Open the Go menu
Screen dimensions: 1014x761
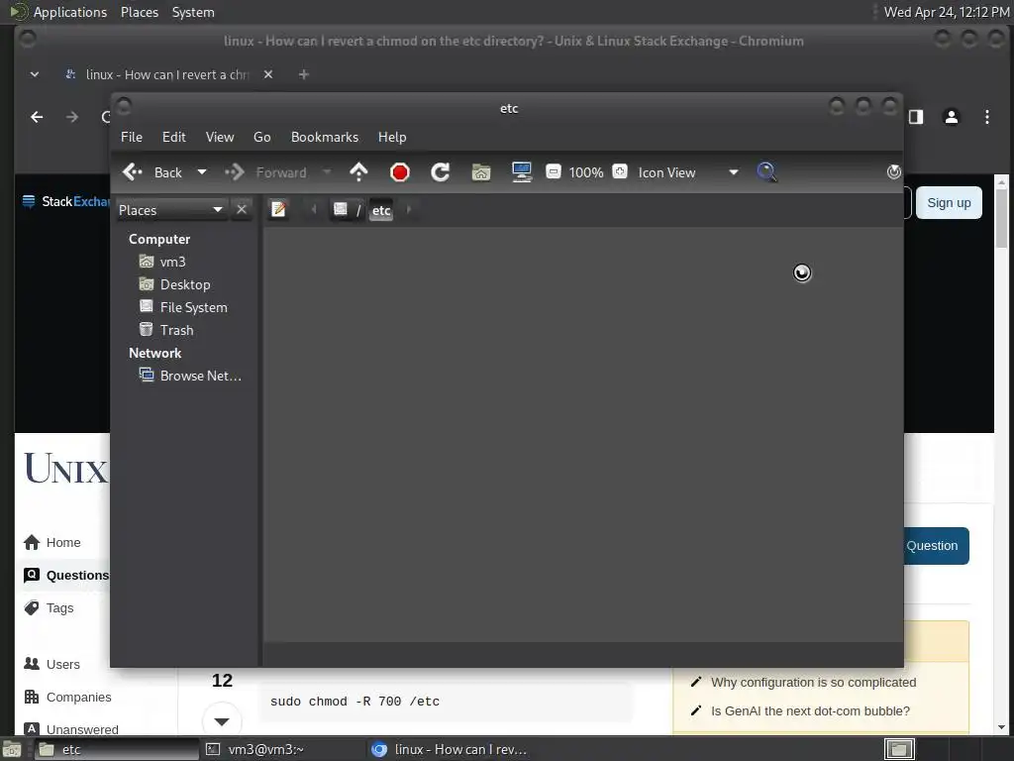[261, 137]
